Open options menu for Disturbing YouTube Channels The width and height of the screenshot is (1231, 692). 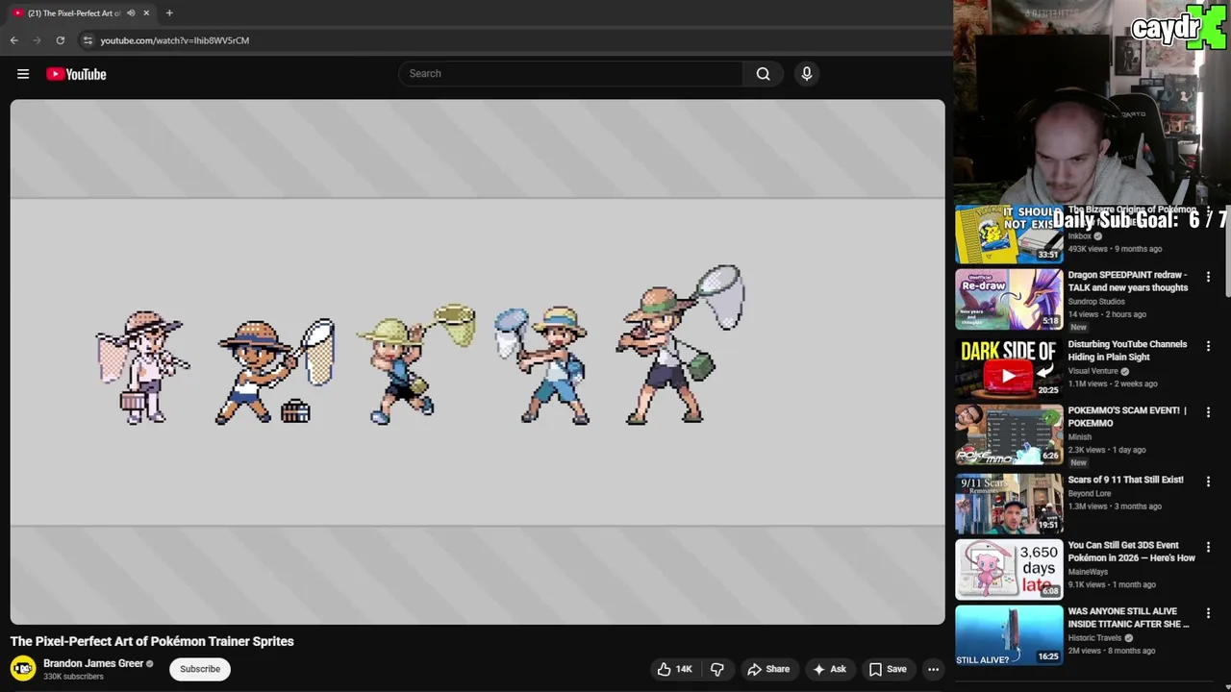point(1209,346)
